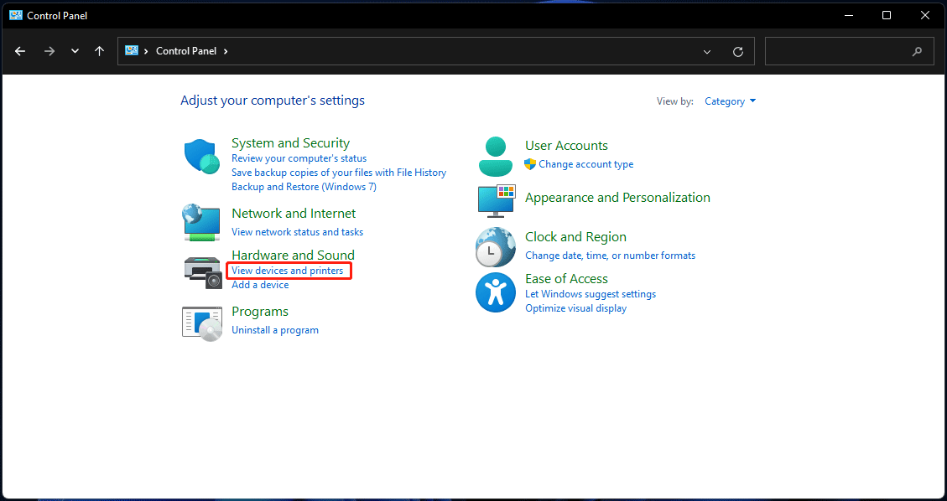Open Network and Internet heading
The height and width of the screenshot is (501, 947).
pyautogui.click(x=294, y=214)
